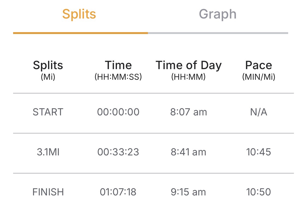This screenshot has height=212, width=307.
Task: Click the Time (HH:MM:SS) column header
Action: (x=118, y=70)
